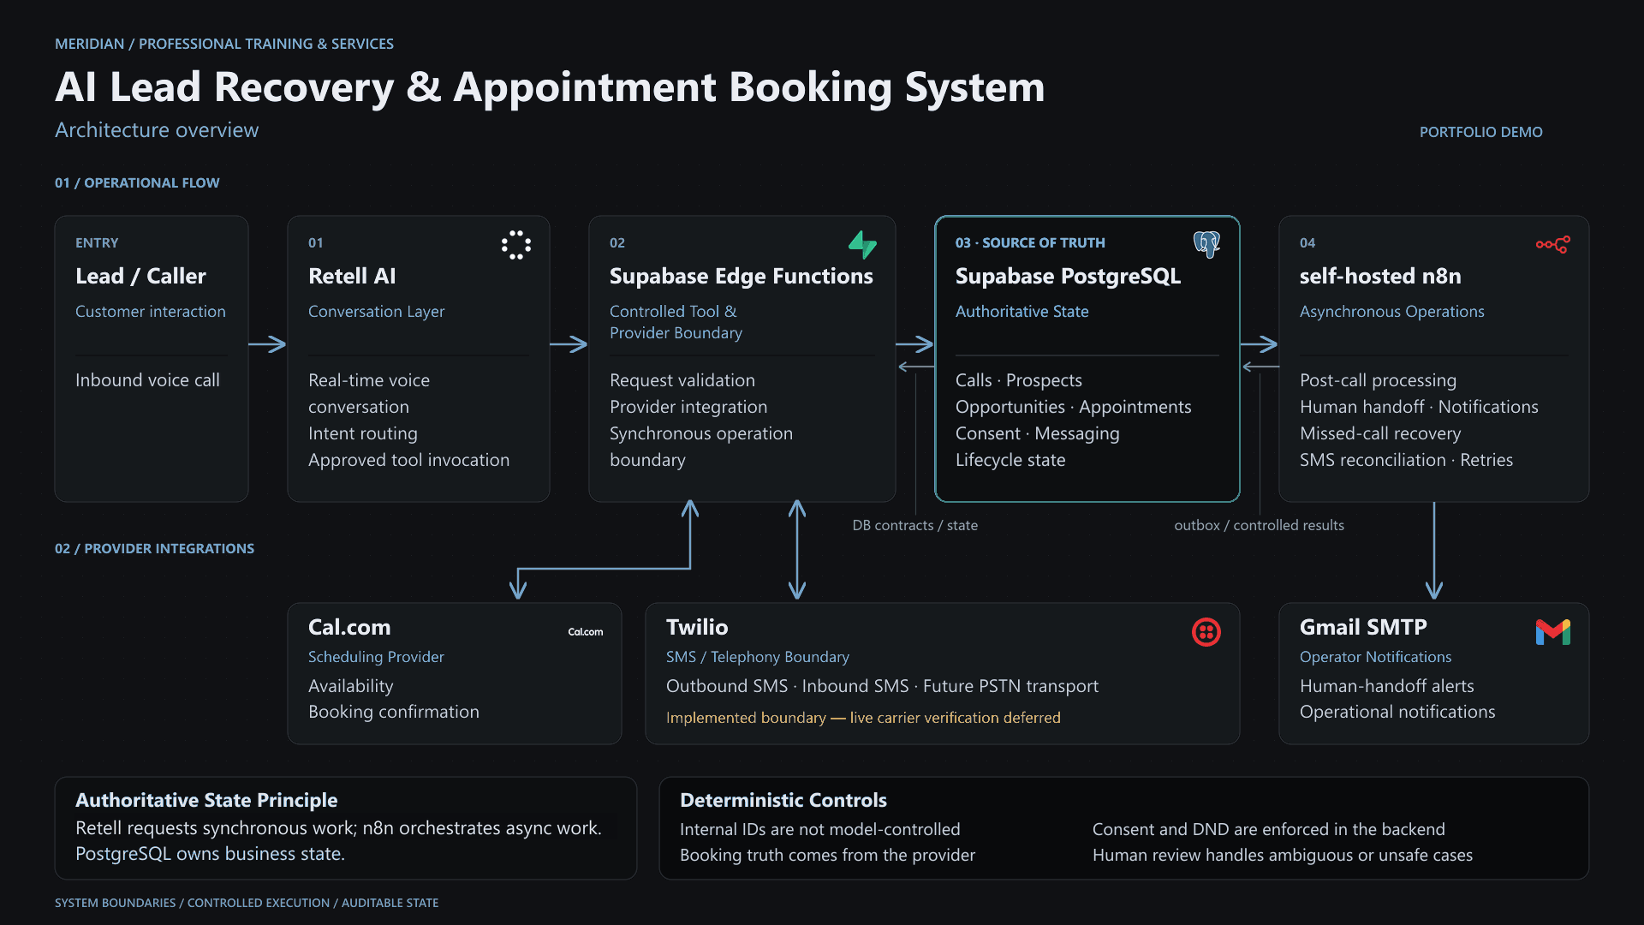Viewport: 1644px width, 925px height.
Task: Click the DB contracts / state label
Action: pyautogui.click(x=914, y=525)
